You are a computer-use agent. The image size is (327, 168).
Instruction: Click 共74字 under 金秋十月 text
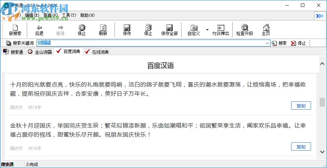[34, 149]
